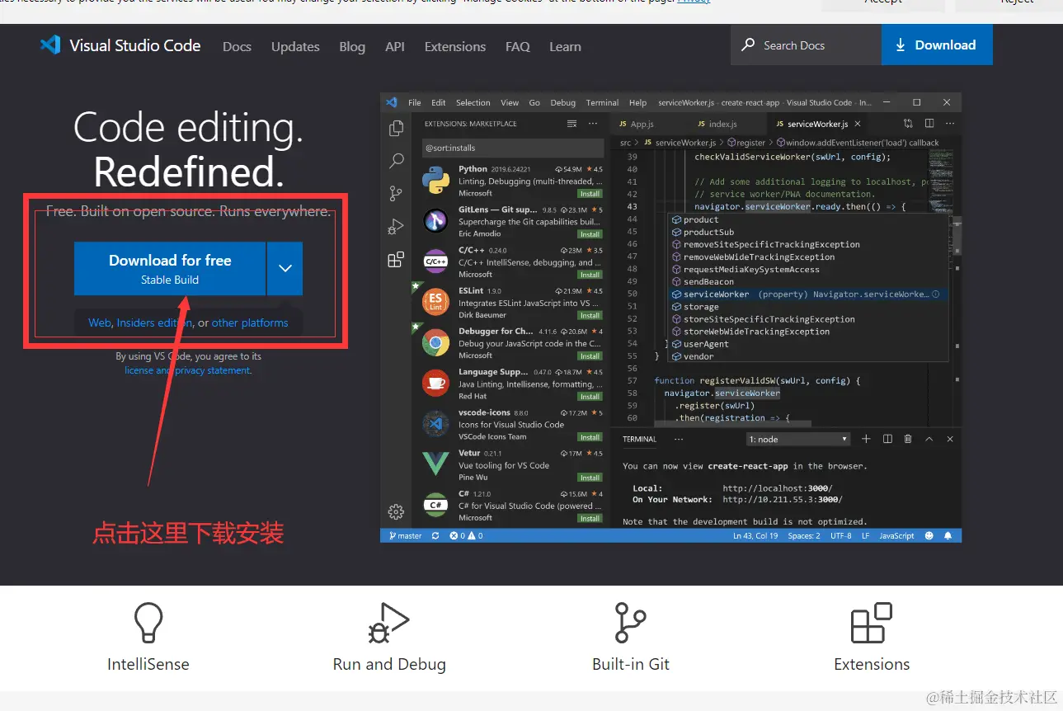The width and height of the screenshot is (1063, 711).
Task: Click the notification bell in the status bar
Action: point(948,536)
